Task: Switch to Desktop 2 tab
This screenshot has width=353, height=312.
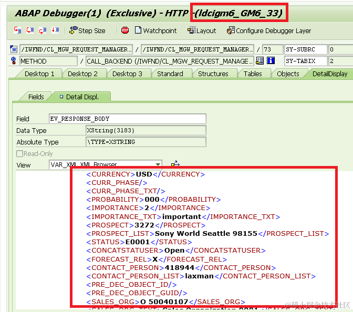Action: (82, 74)
